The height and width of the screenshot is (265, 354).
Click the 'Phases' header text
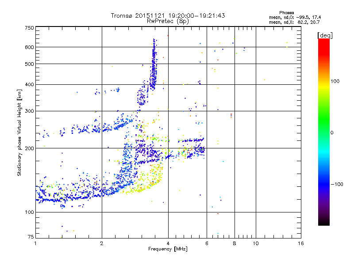(286, 13)
